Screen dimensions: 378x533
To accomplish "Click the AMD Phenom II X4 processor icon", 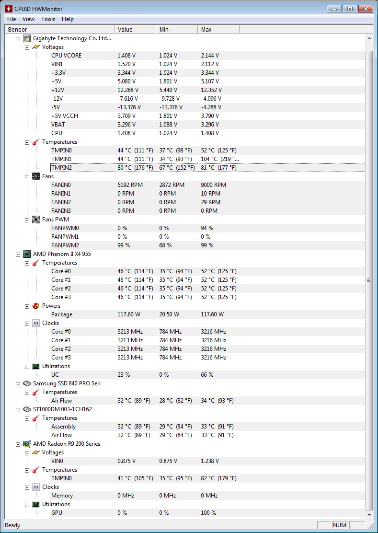I will pyautogui.click(x=27, y=254).
